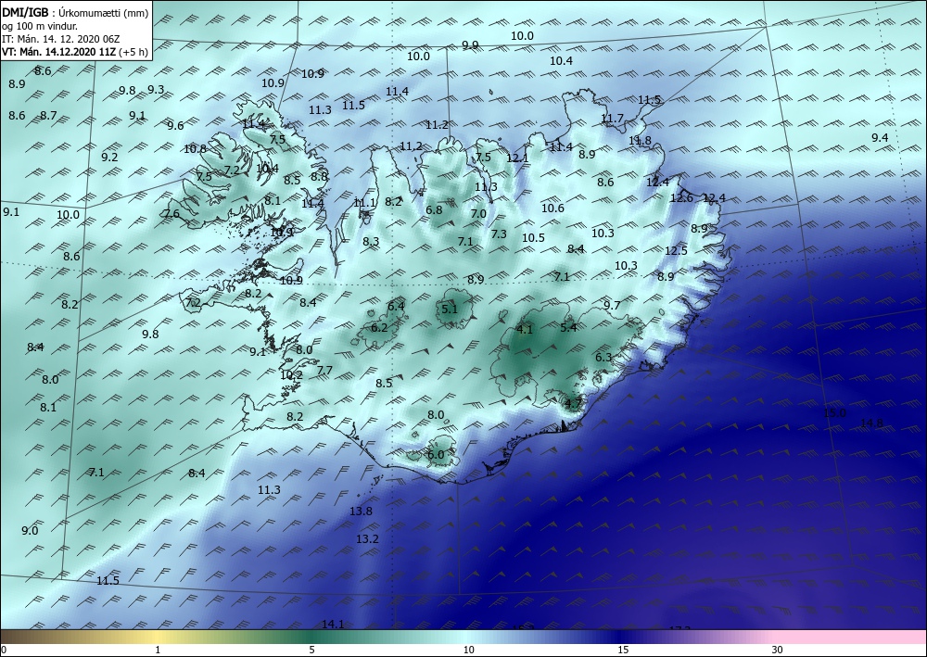
Task: Click the 6.4 value on the map
Action: 396,306
